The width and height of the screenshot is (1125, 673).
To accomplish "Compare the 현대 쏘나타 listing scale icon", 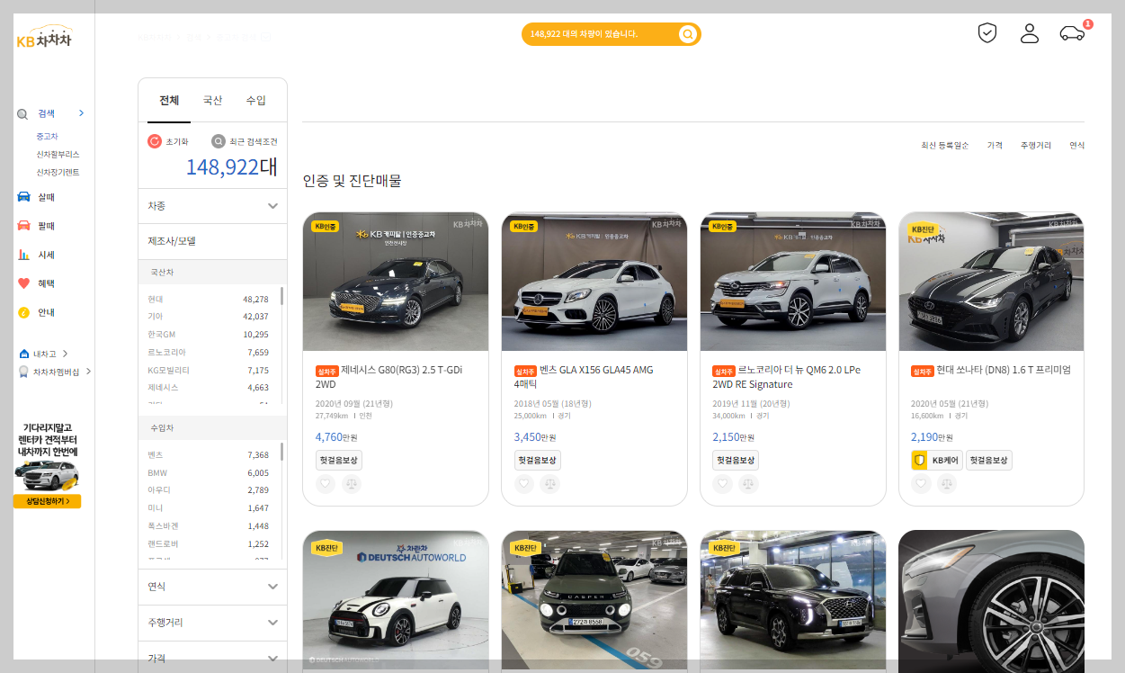I will pyautogui.click(x=948, y=484).
